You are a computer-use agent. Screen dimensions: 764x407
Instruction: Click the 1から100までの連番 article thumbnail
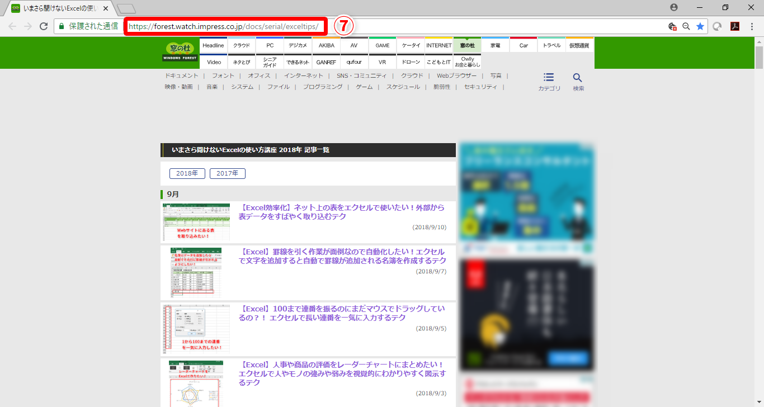point(196,328)
